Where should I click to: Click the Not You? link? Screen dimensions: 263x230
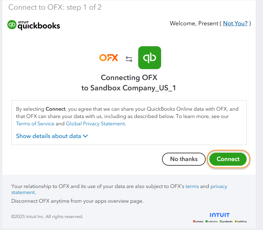(235, 23)
